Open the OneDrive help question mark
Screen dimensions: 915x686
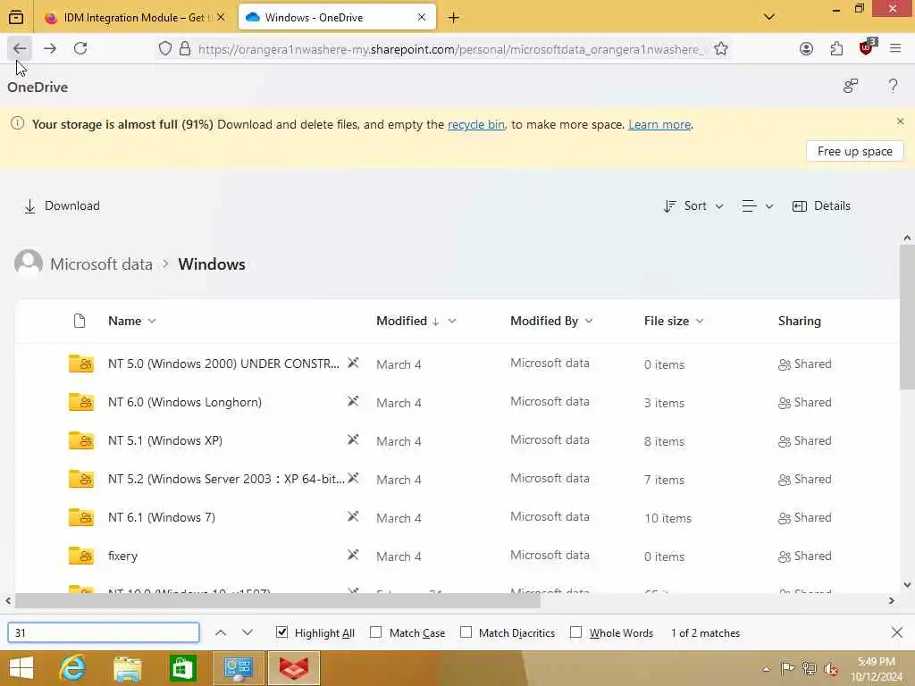tap(893, 87)
